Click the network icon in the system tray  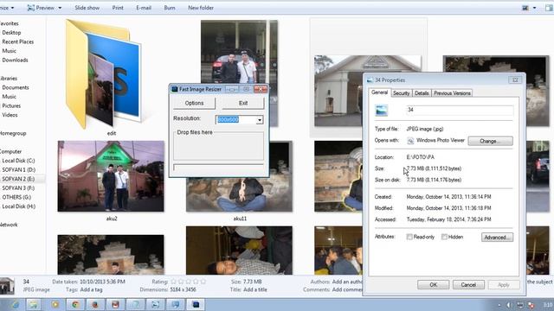[519, 305]
